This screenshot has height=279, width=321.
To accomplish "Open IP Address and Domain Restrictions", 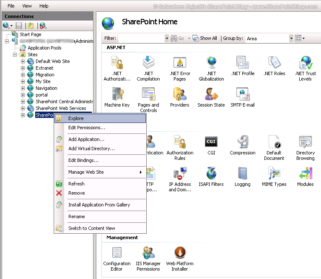I will (180, 180).
